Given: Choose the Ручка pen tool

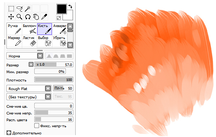Looking at the screenshot, I should (x=14, y=29).
